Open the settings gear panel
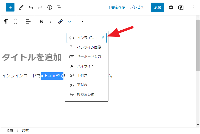The height and width of the screenshot is (134, 200). click(x=171, y=7)
